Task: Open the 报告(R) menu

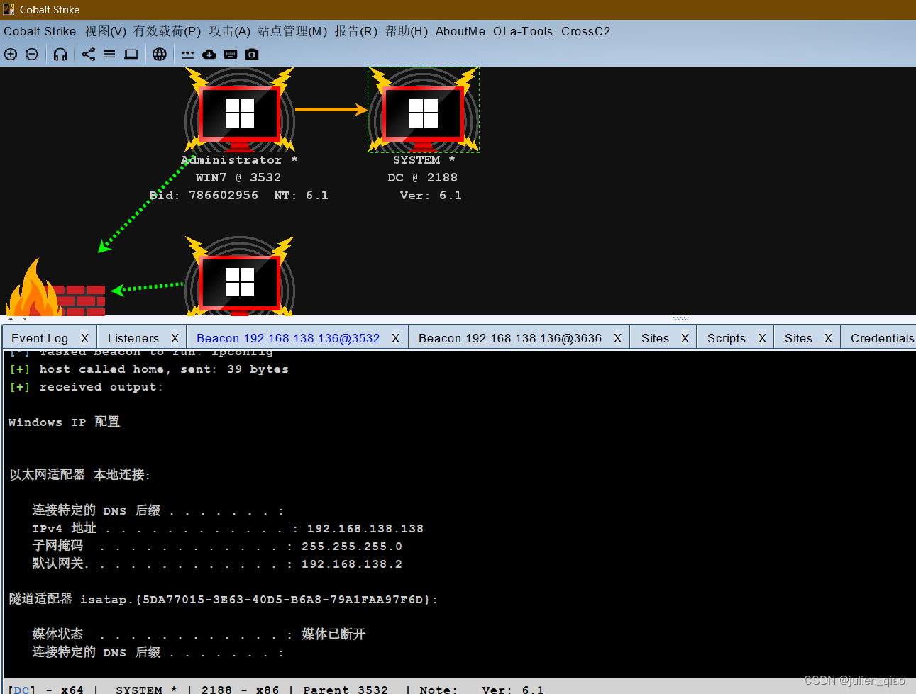Action: click(356, 31)
